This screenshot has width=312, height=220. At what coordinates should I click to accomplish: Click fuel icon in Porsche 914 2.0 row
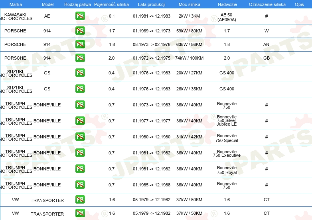point(80,58)
